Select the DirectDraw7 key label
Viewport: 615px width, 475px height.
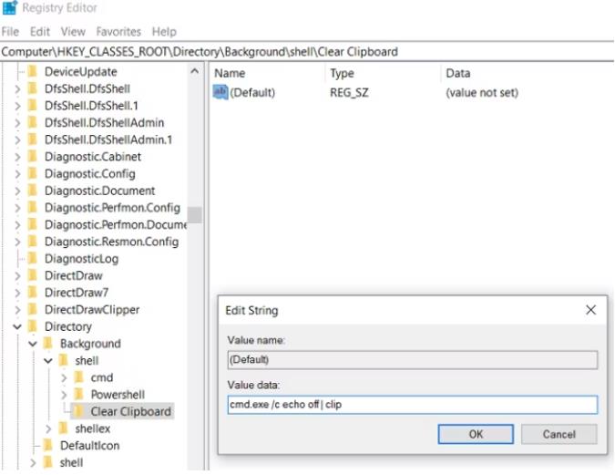point(77,293)
